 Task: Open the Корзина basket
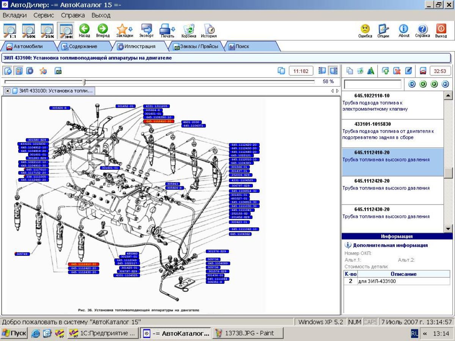point(189,31)
